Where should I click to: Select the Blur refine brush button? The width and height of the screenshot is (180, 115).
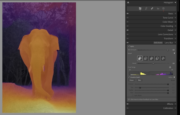coord(140,80)
